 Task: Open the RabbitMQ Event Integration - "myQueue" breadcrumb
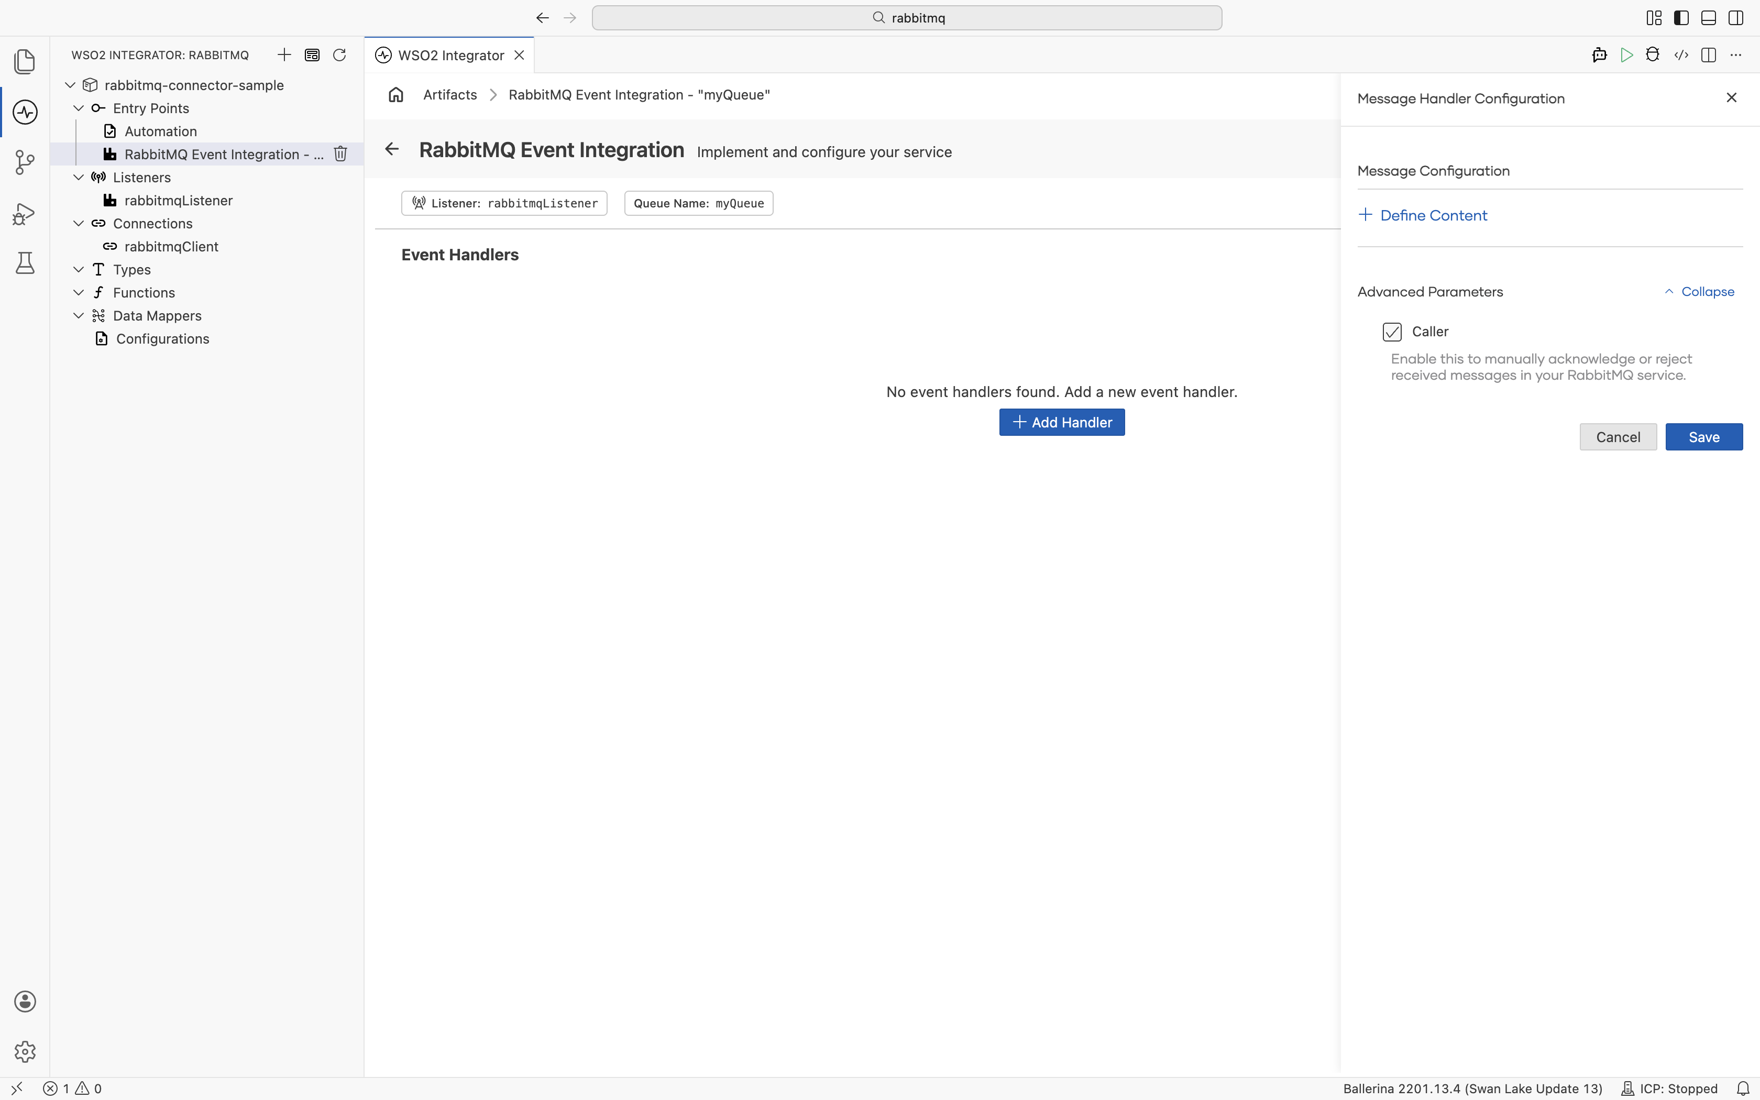(x=639, y=95)
